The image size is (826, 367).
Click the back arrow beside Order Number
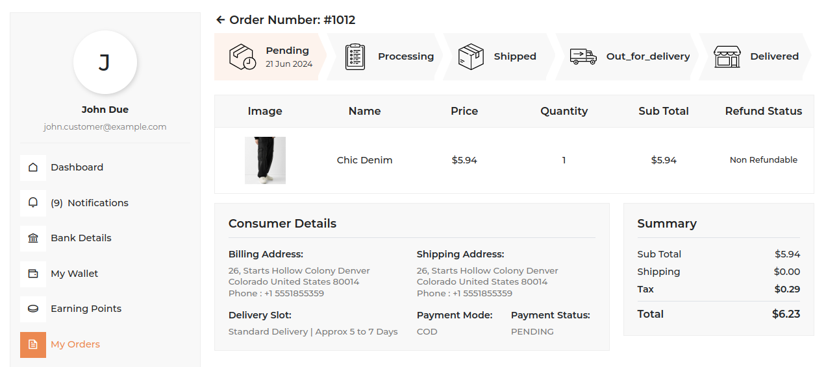coord(221,20)
